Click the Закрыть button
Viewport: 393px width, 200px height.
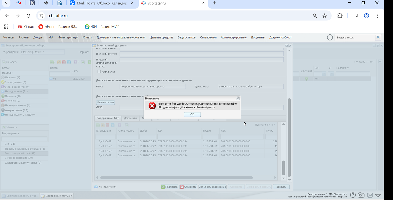point(281,187)
